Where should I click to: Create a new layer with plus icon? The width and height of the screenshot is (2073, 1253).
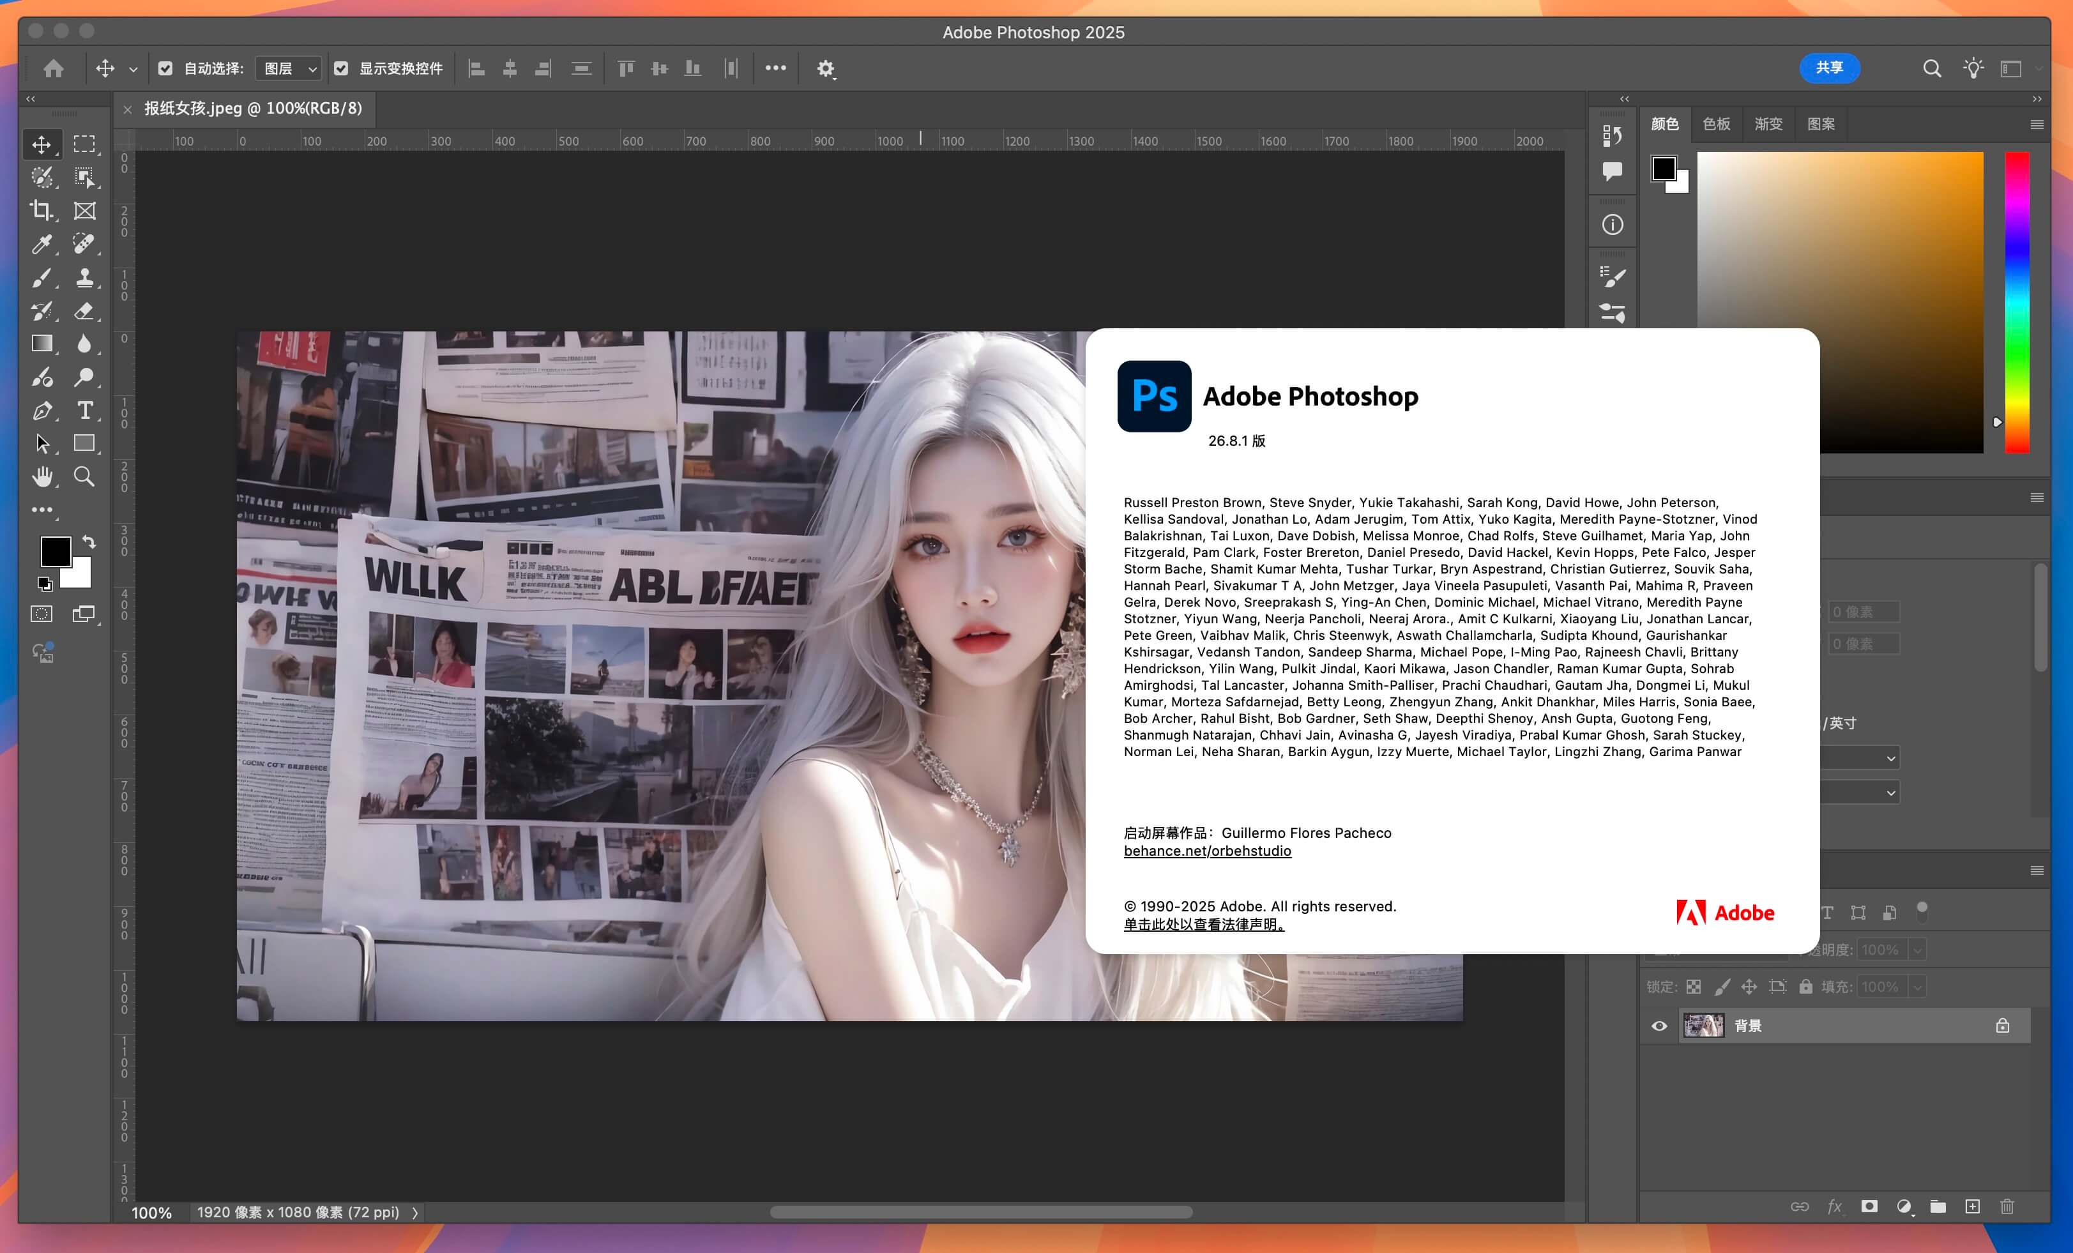pyautogui.click(x=1972, y=1207)
